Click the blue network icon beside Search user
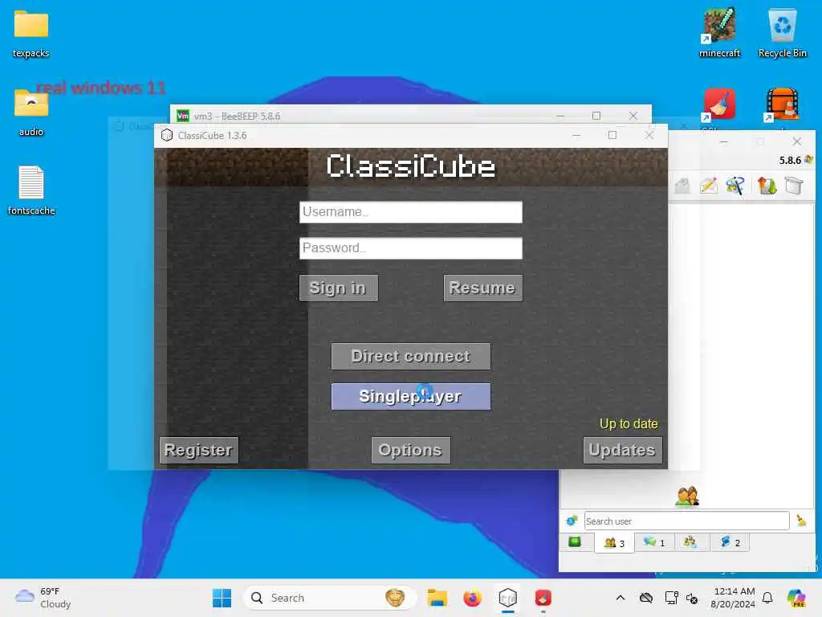 pyautogui.click(x=572, y=521)
